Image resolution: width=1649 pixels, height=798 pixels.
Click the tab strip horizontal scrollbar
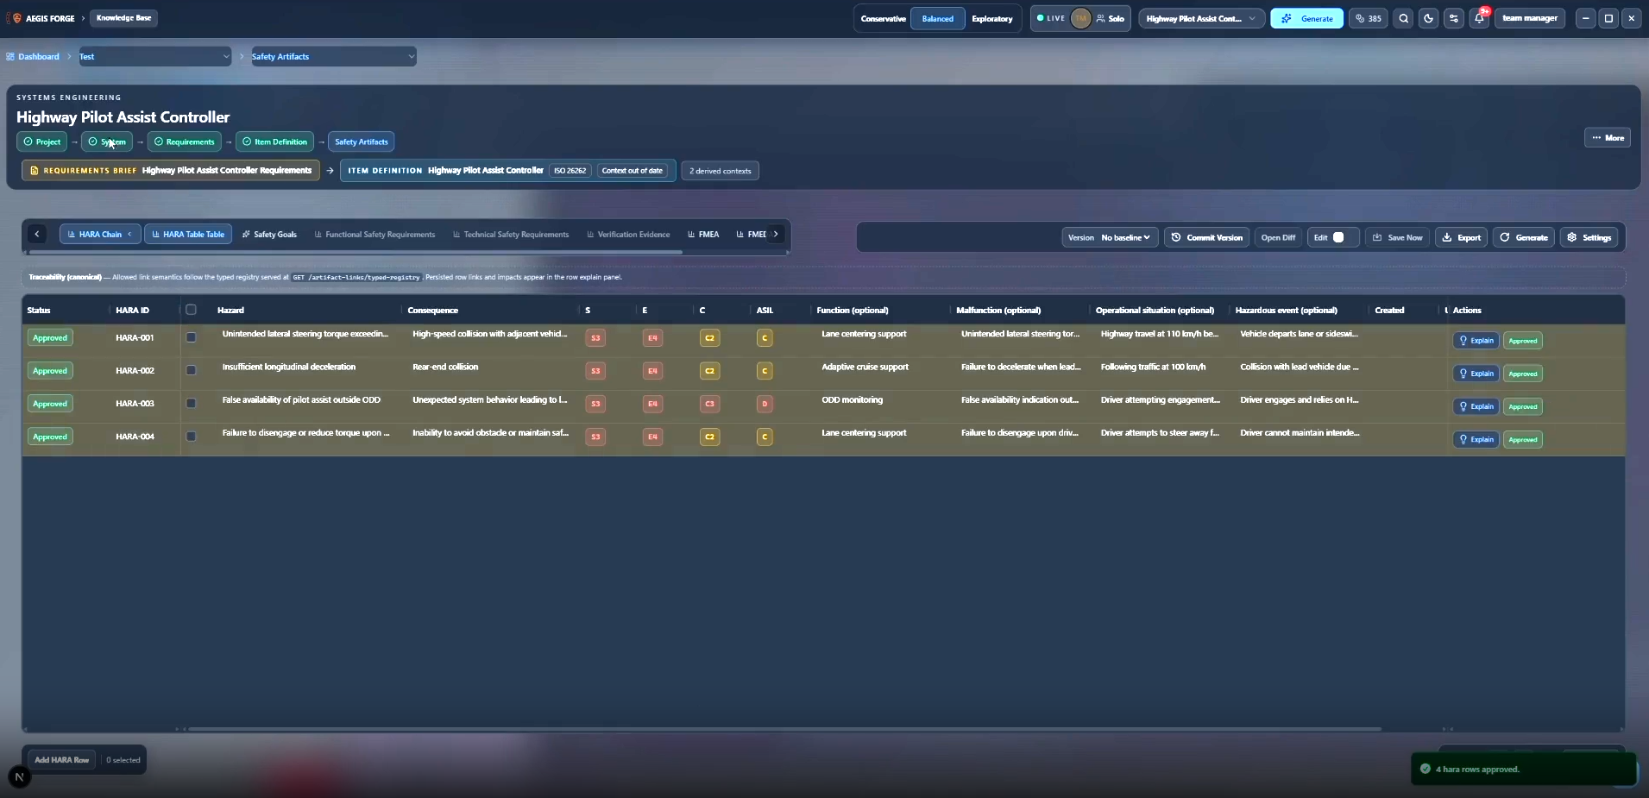[x=356, y=252]
